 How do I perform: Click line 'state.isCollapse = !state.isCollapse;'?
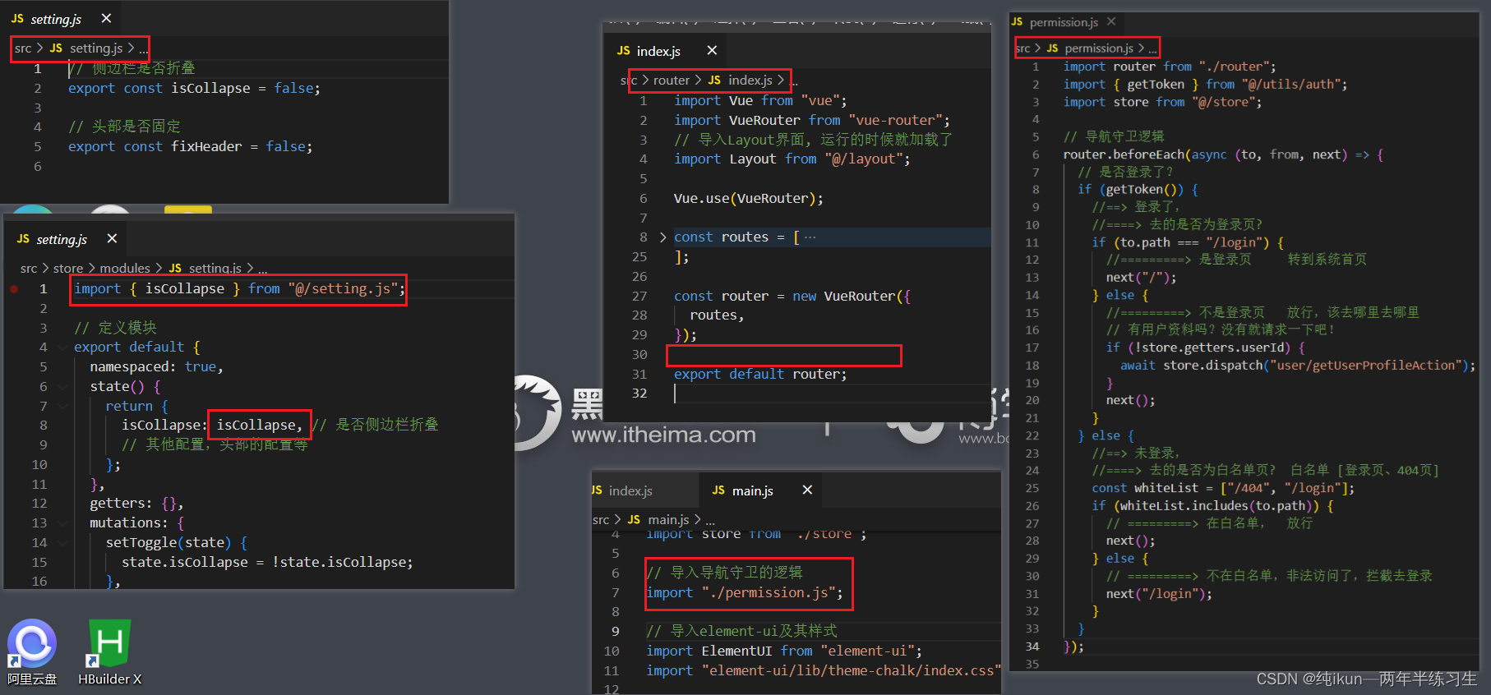click(267, 562)
